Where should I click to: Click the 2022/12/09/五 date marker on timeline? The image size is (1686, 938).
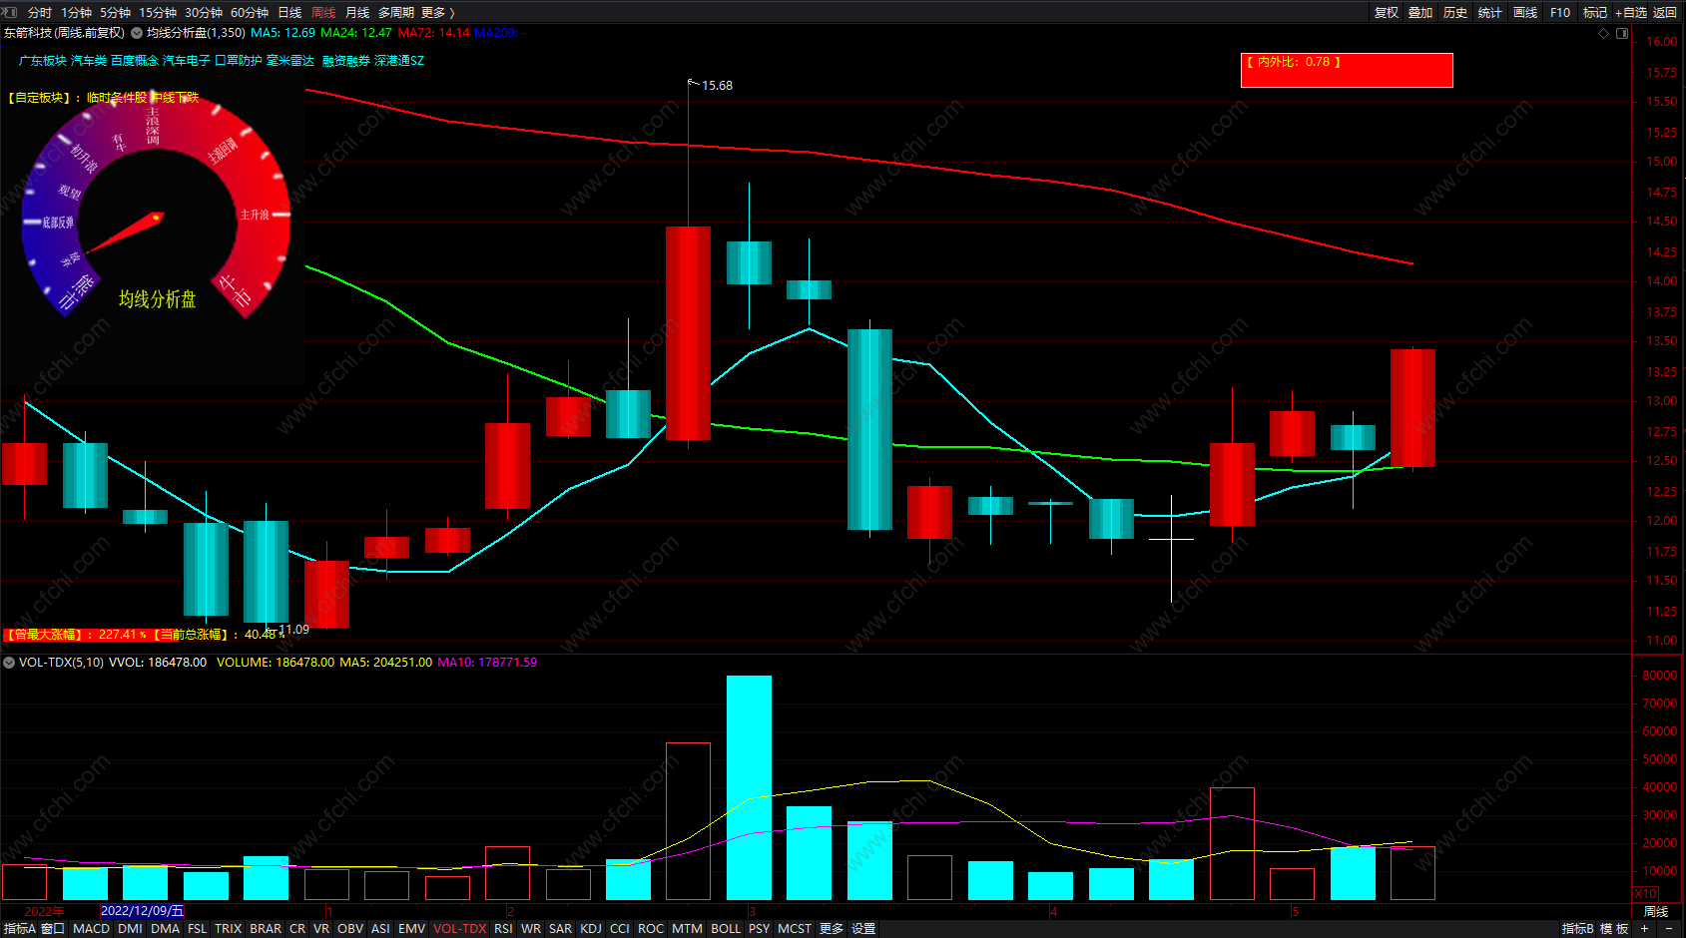tap(142, 911)
